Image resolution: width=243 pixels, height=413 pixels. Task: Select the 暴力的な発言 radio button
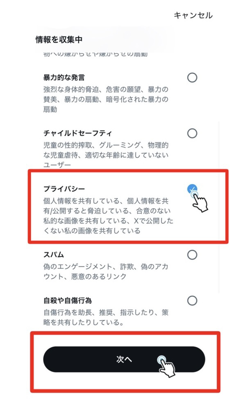pos(192,78)
